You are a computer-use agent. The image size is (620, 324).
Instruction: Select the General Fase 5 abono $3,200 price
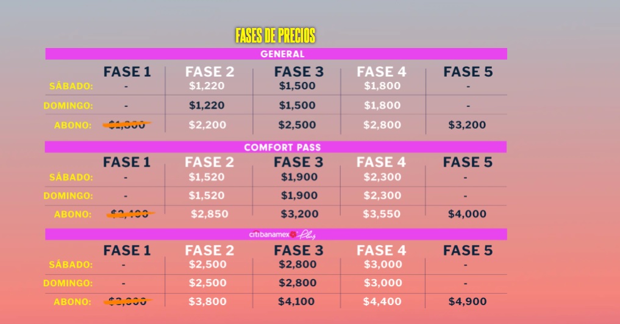point(467,125)
